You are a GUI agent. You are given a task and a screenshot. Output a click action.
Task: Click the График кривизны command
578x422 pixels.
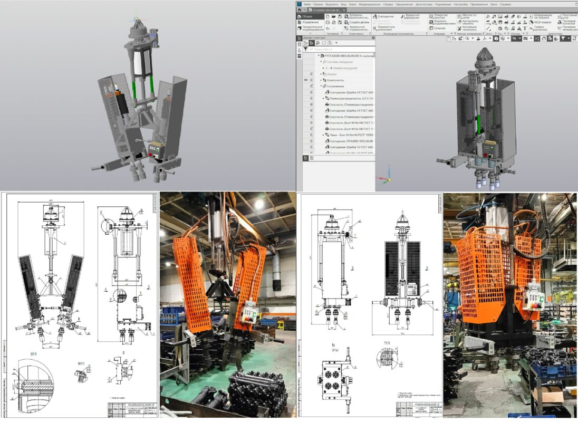point(539,28)
